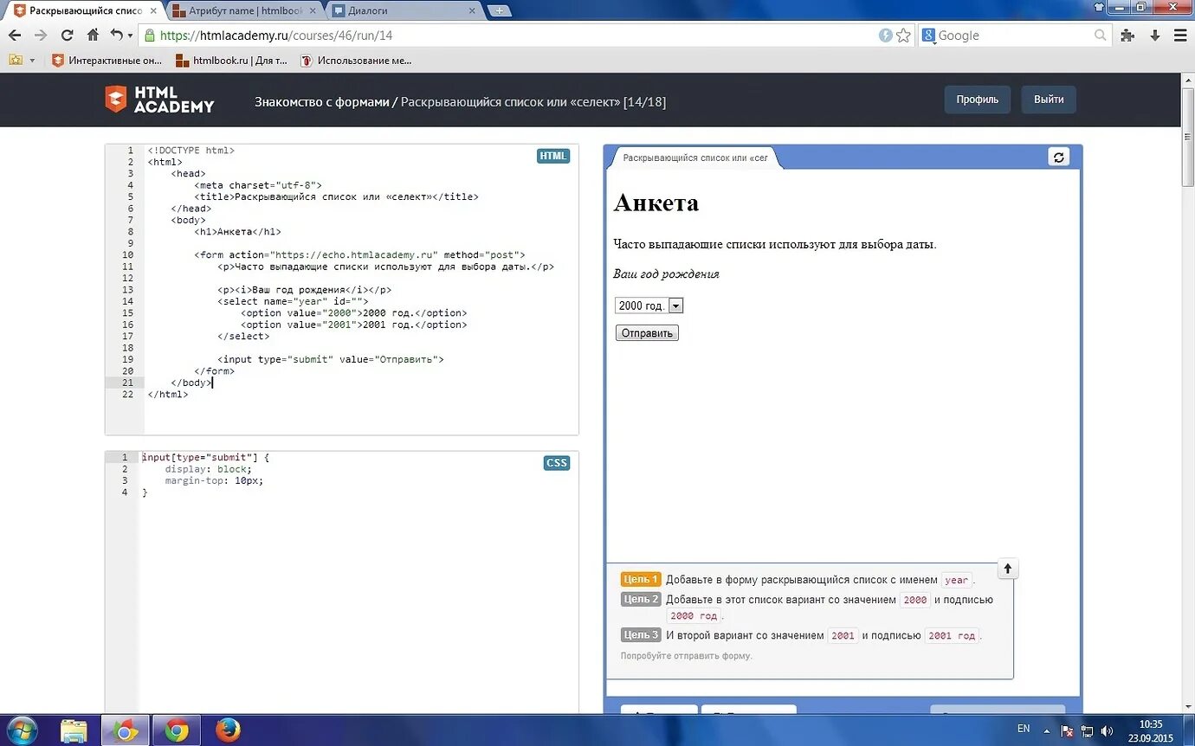1195x746 pixels.
Task: Switch to the Атрибут name htmlbook tab
Action: click(x=244, y=10)
